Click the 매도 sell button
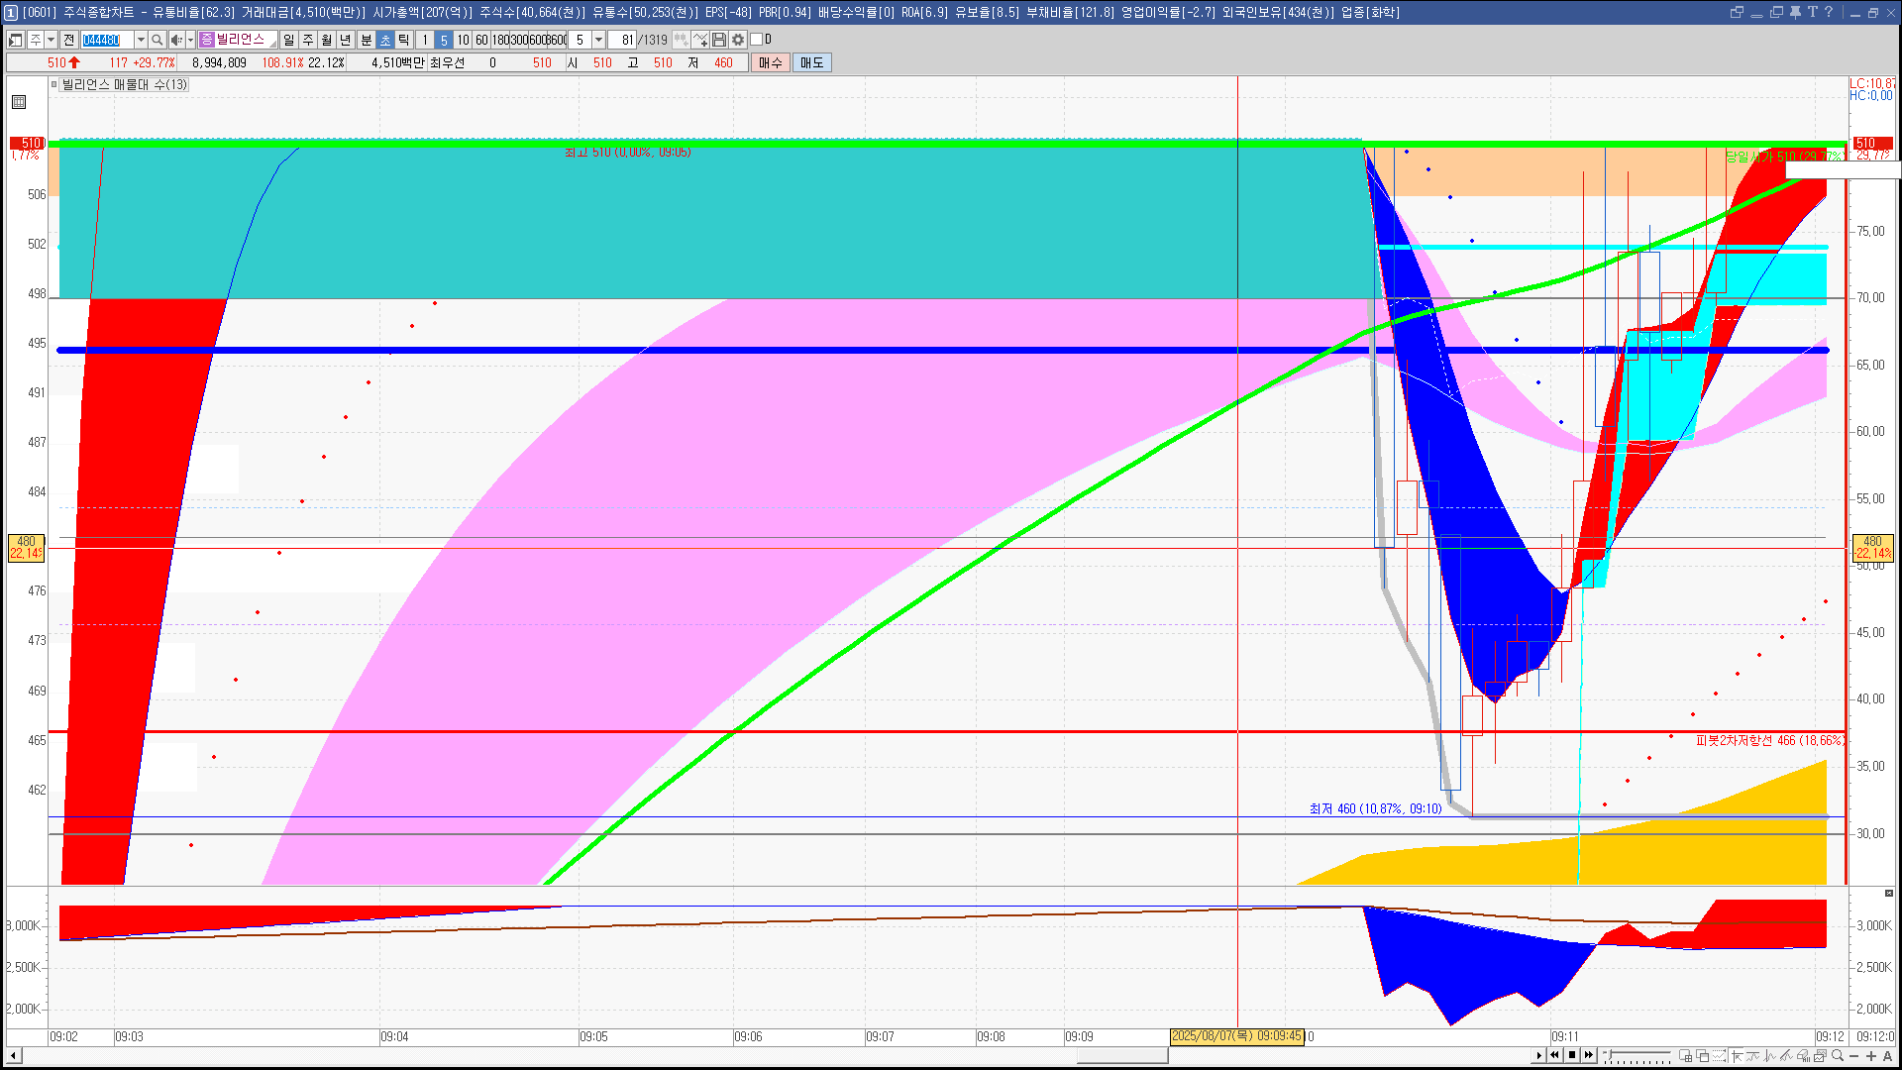Viewport: 1902px width, 1070px height. click(811, 62)
